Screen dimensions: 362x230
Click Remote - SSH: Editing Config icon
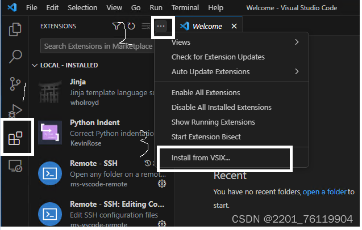tap(50, 214)
